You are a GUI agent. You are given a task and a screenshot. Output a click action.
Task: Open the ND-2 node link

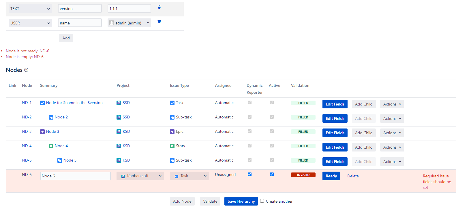click(x=27, y=117)
